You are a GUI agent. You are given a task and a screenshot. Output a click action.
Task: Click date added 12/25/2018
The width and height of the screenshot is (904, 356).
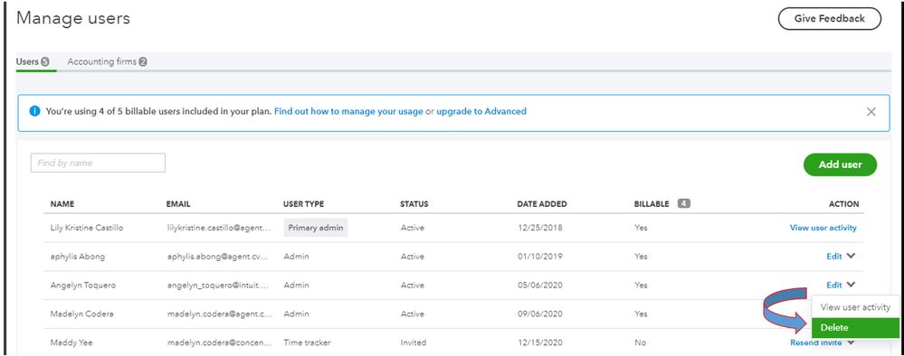pos(539,228)
